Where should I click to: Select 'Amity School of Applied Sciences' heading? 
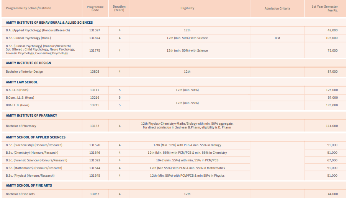point(36,137)
